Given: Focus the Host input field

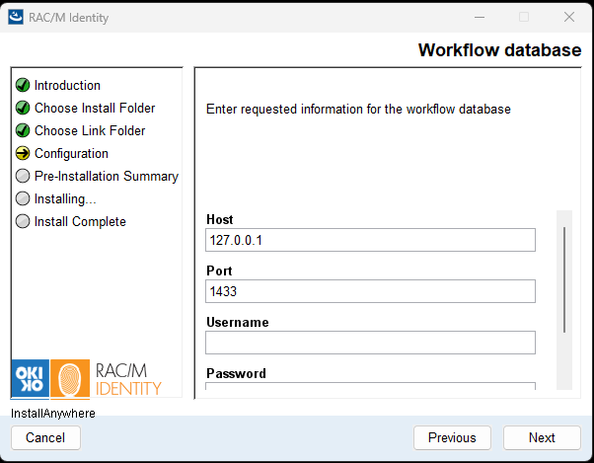Looking at the screenshot, I should (370, 240).
